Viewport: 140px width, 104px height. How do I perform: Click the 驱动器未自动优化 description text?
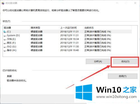17,81
